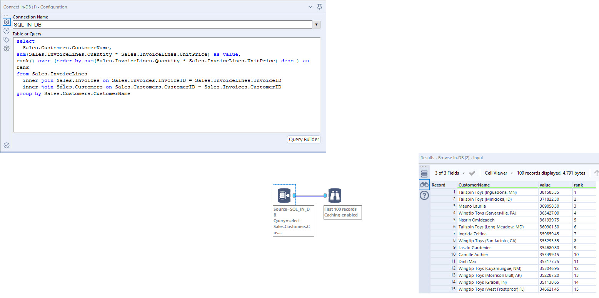Select the Connect In-DB tool on the canvas

point(284,195)
